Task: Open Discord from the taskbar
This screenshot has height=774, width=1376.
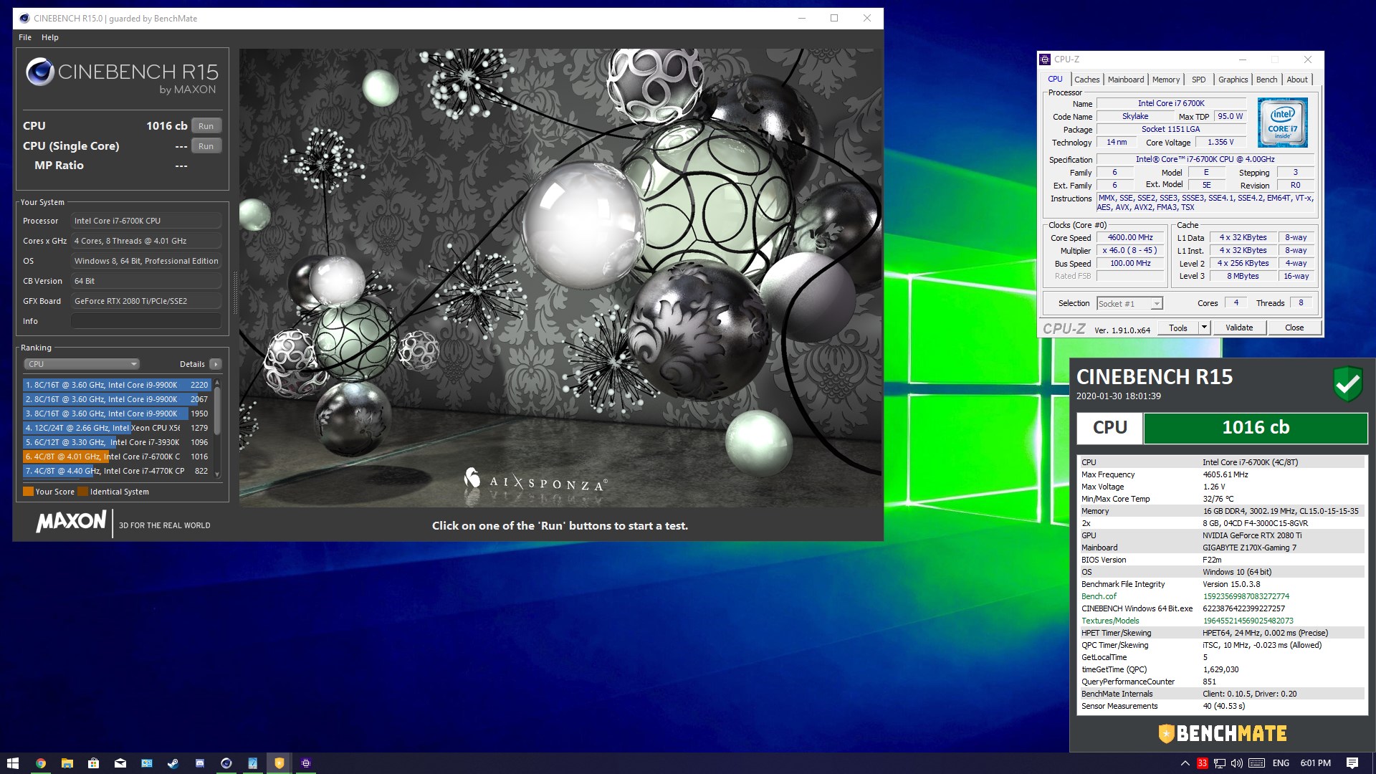Action: pyautogui.click(x=200, y=763)
